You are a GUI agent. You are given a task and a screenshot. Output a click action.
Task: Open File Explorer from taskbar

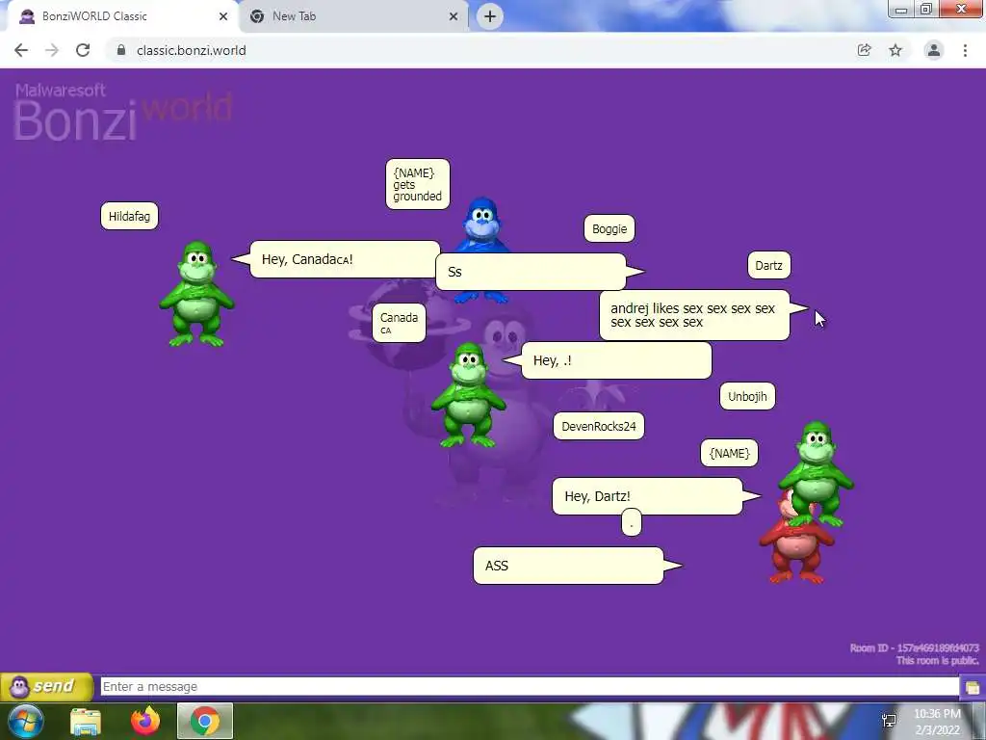click(86, 721)
